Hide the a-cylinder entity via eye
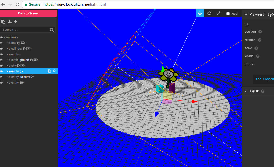 [1, 48]
